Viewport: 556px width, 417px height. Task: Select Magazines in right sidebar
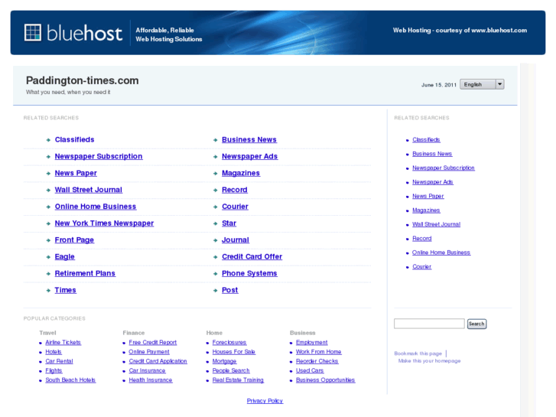(426, 210)
